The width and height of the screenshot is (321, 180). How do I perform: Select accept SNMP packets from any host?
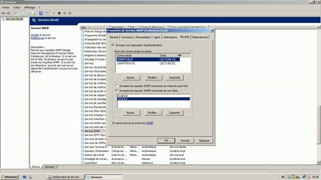point(117,86)
